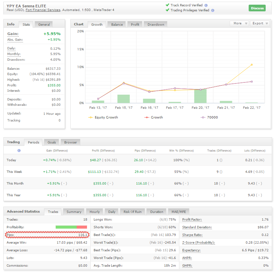Click the help icon in Trading table header
Image resolution: width=275 pixels, height=272 pixels.
tap(19, 151)
